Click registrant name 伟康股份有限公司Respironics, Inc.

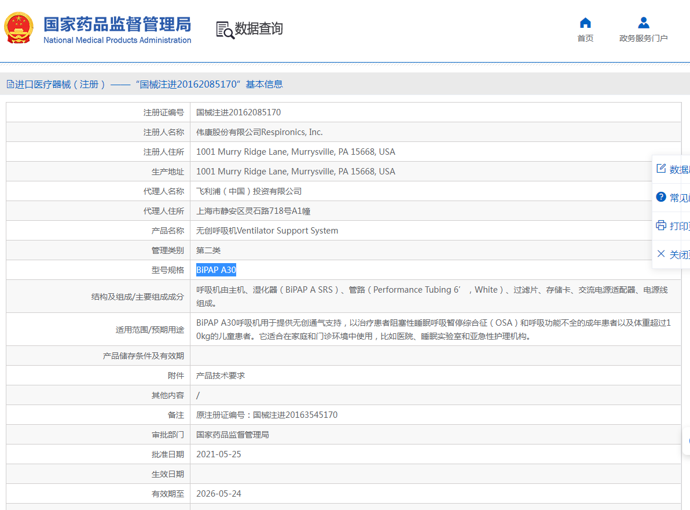pyautogui.click(x=260, y=132)
